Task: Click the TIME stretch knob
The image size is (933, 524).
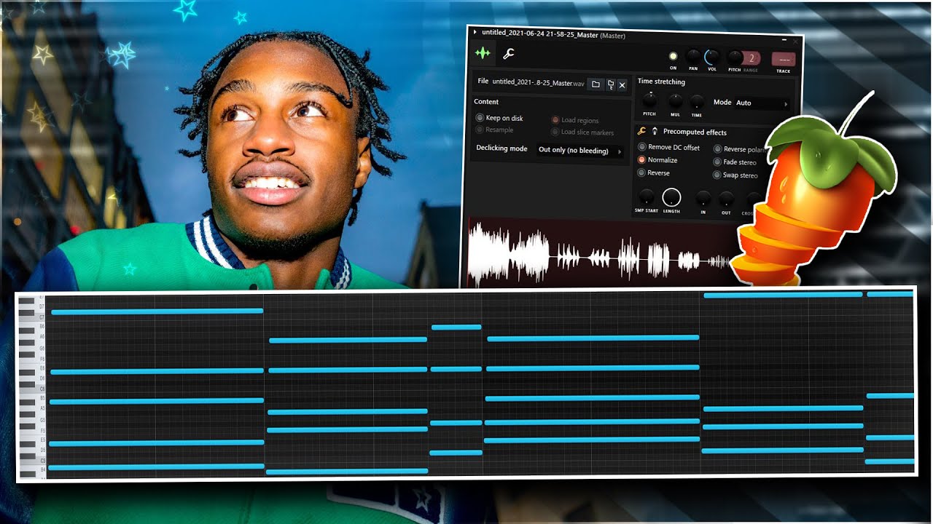Action: click(697, 103)
